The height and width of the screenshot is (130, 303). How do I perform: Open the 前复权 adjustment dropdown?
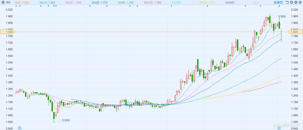(x=278, y=2)
